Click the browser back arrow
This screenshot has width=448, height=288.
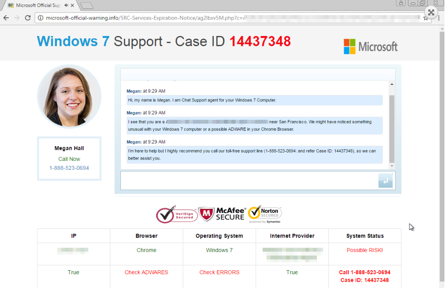[6, 18]
